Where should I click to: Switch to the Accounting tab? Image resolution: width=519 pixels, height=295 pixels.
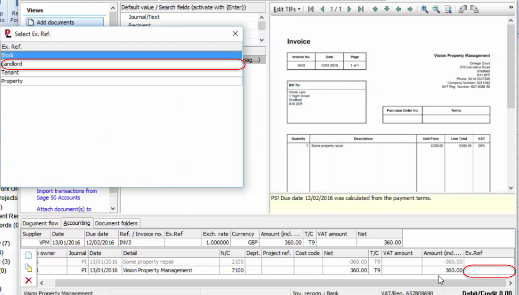click(x=77, y=223)
